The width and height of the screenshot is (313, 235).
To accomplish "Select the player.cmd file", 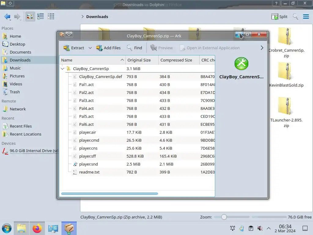I will (x=137, y=140).
